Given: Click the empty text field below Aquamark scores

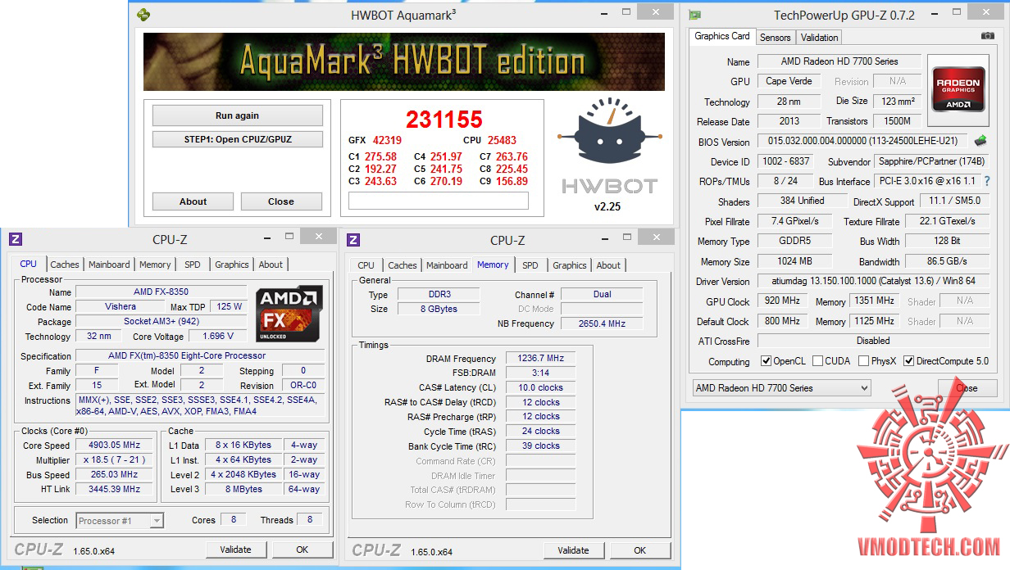Looking at the screenshot, I should click(439, 201).
